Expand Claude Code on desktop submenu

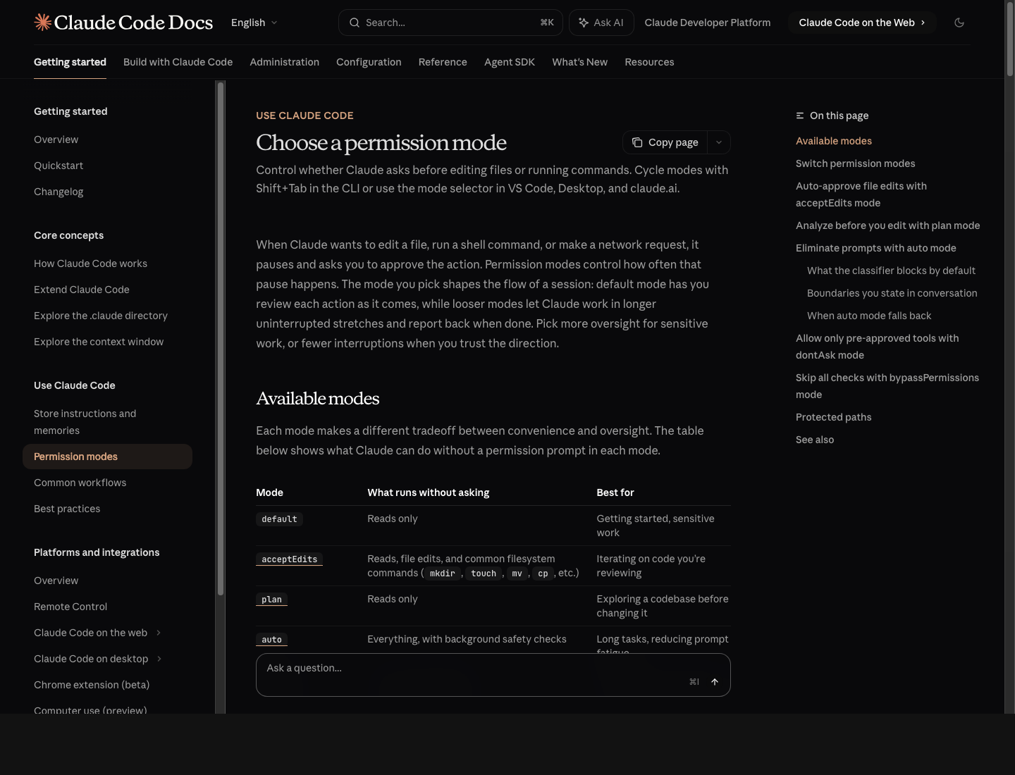tap(159, 659)
